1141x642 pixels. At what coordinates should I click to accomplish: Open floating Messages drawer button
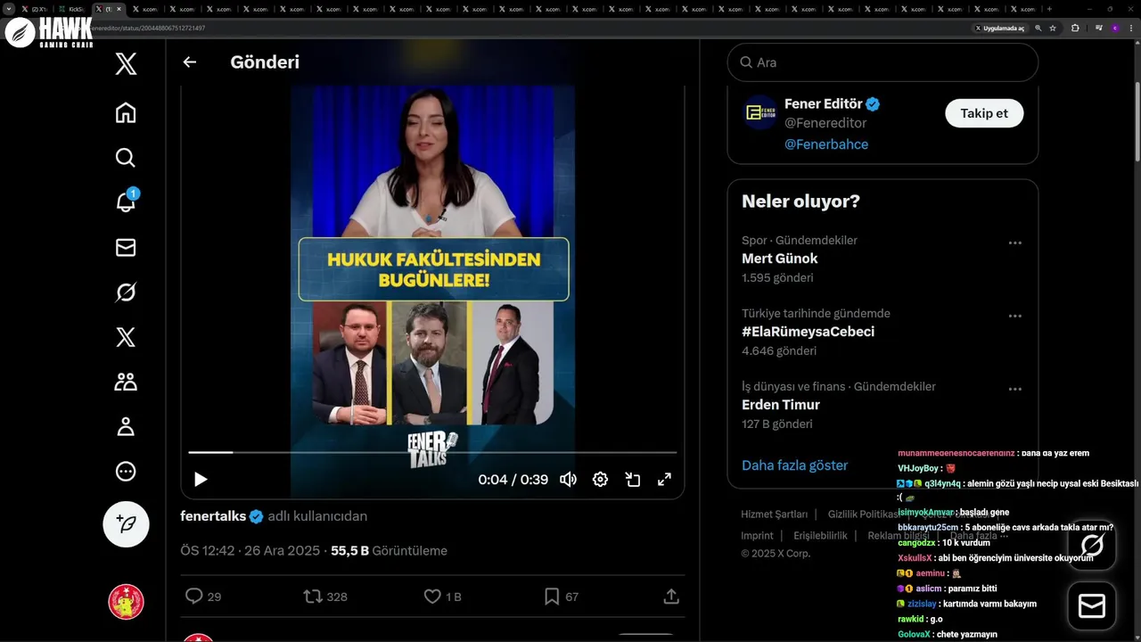[x=1092, y=606]
